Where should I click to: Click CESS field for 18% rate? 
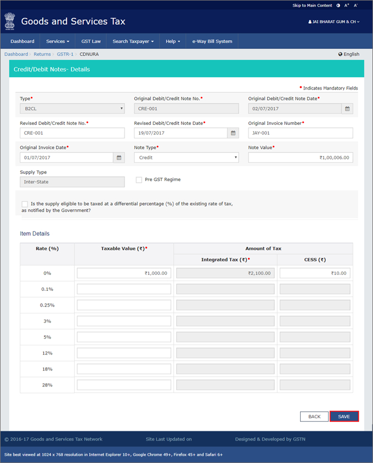coord(315,369)
